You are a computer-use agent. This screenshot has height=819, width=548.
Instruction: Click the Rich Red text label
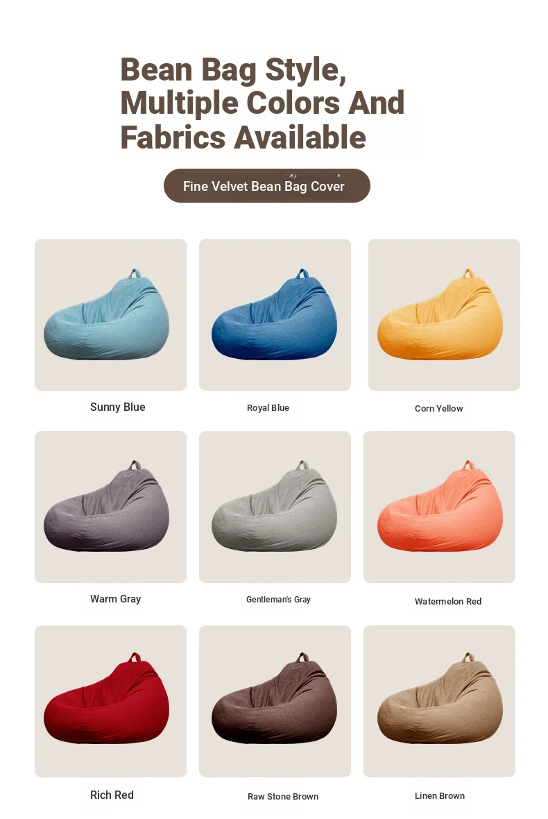tap(112, 795)
